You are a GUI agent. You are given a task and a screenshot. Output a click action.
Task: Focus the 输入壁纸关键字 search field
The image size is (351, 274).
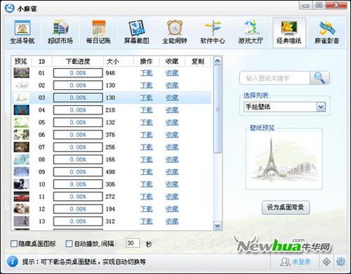click(275, 78)
